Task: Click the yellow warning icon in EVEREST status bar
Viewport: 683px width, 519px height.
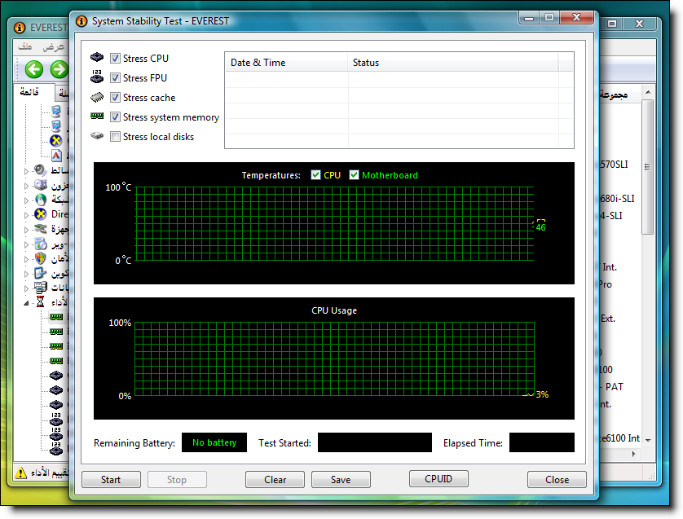Action: pyautogui.click(x=20, y=473)
